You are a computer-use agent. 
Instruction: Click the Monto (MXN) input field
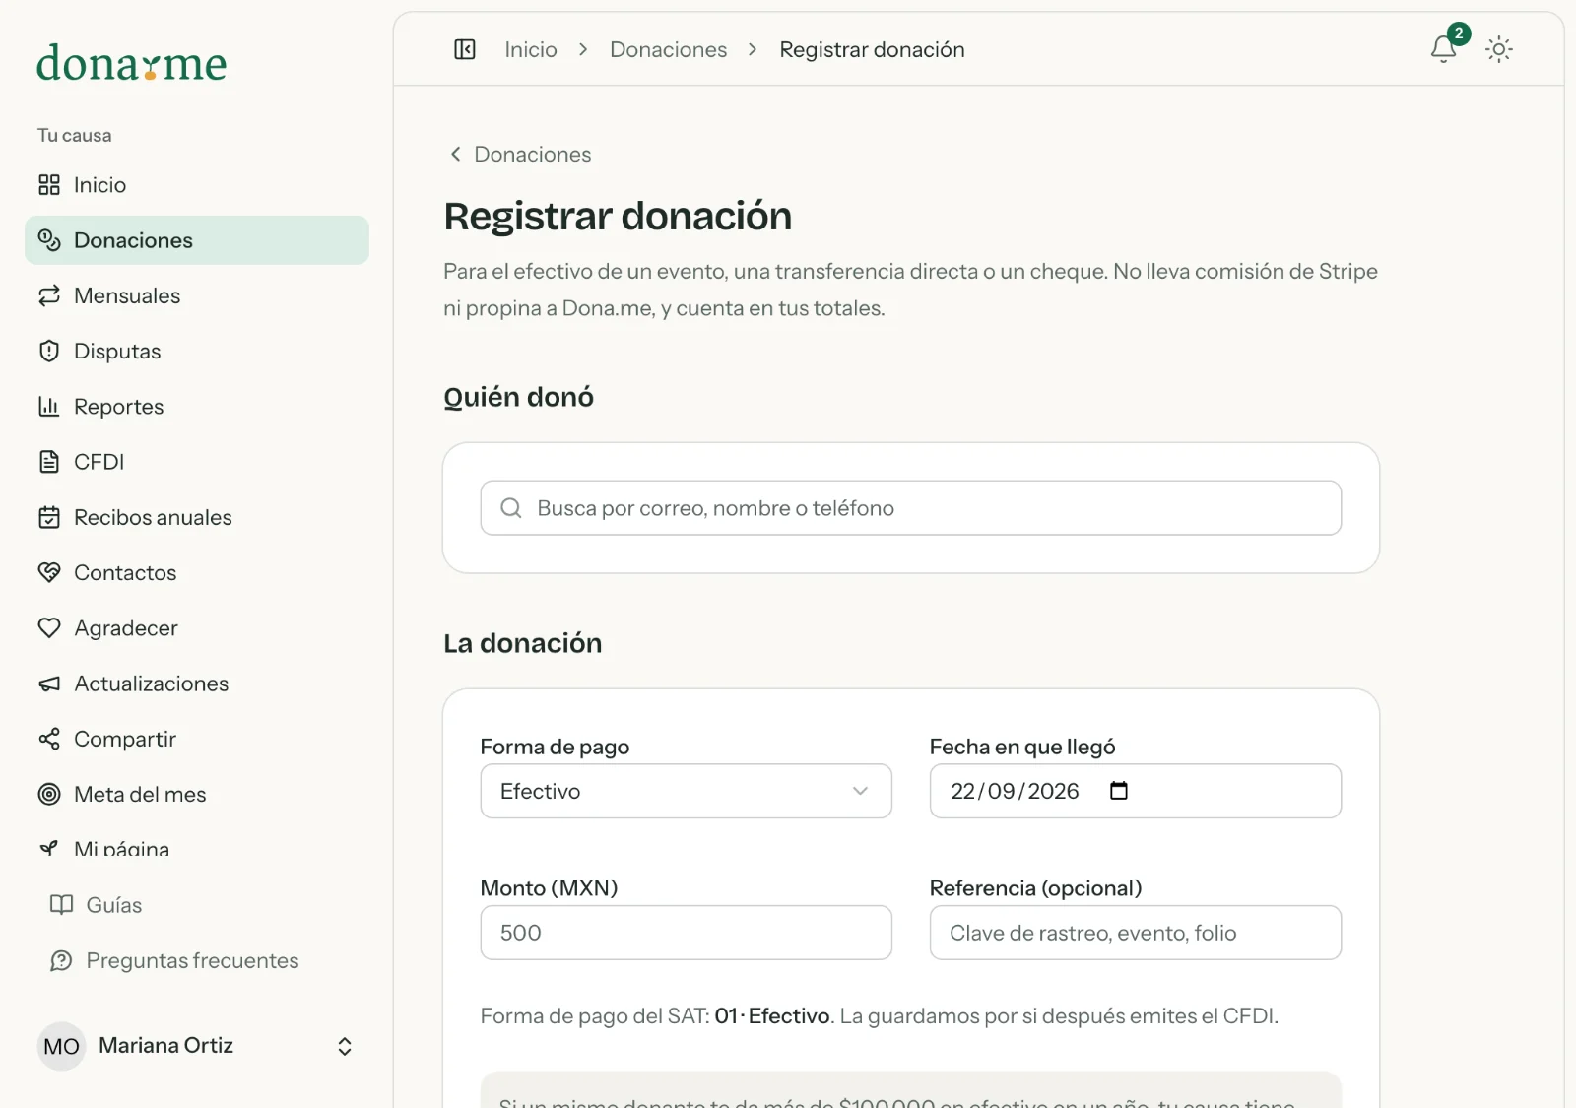[x=687, y=933]
